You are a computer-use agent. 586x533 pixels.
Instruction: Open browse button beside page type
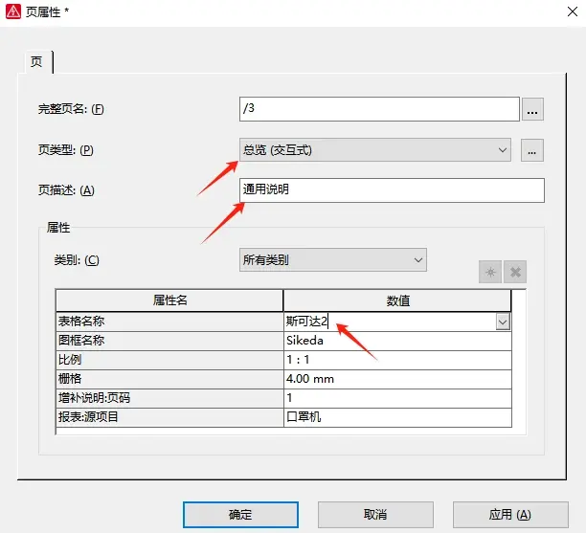coord(532,150)
